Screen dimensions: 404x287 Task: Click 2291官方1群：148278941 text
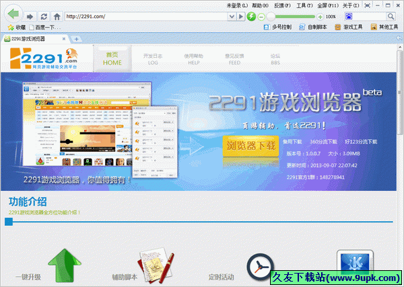point(316,177)
